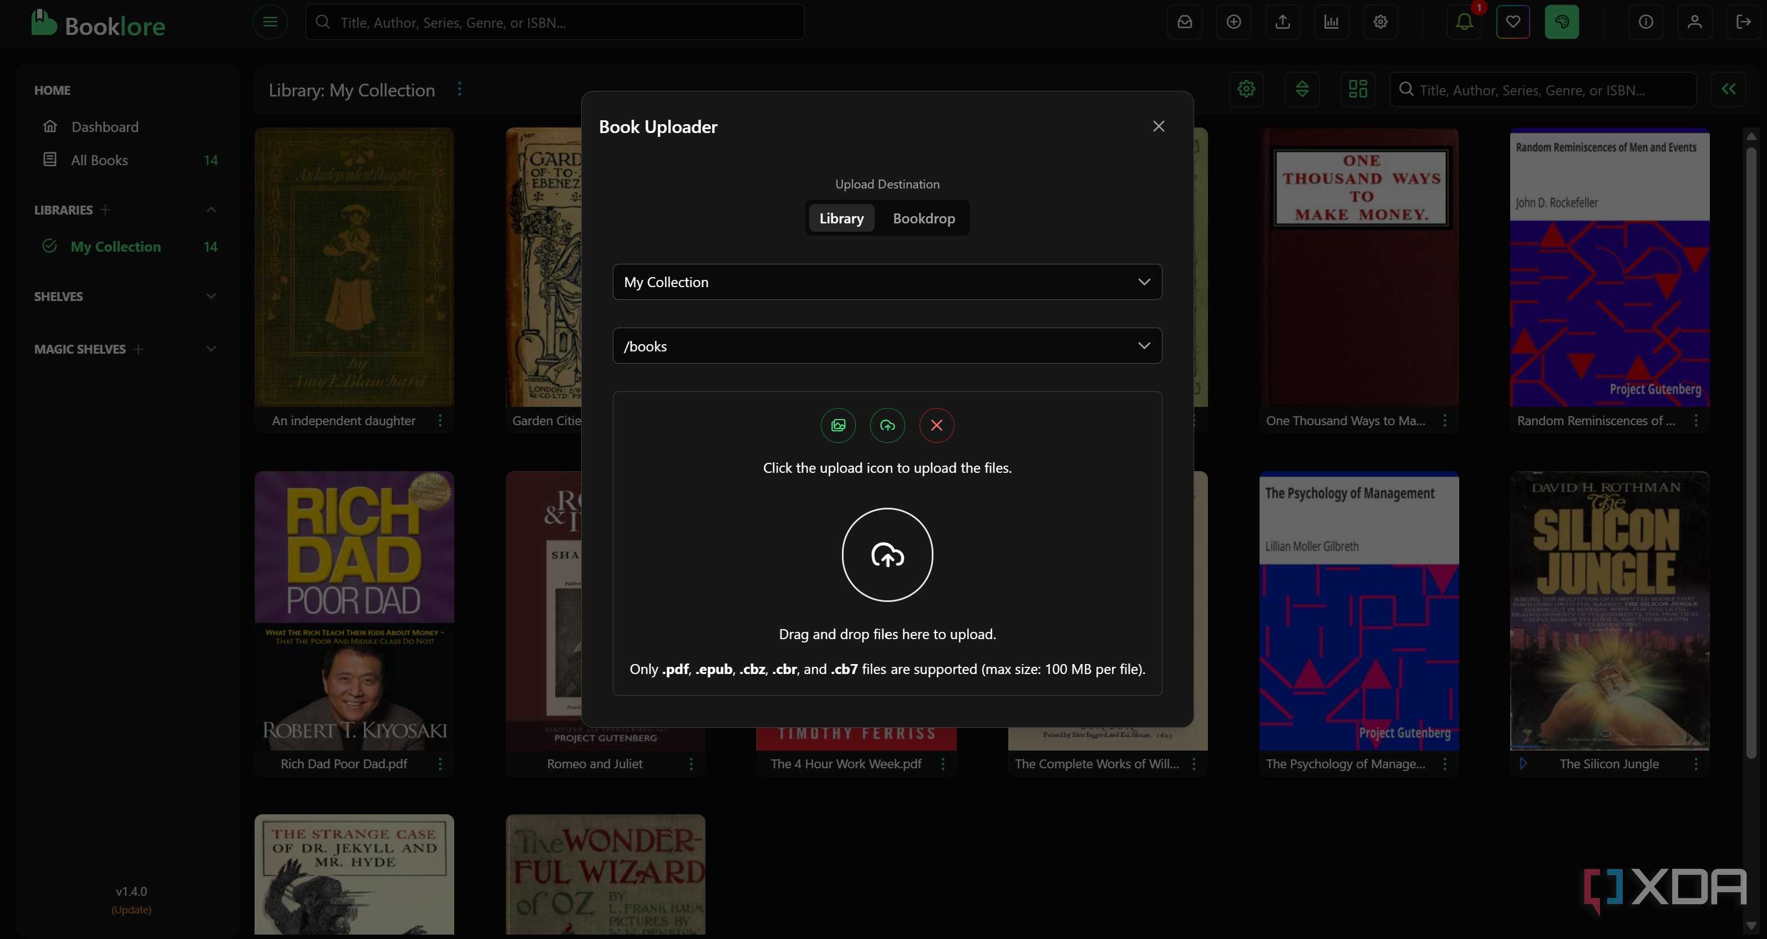Image resolution: width=1767 pixels, height=939 pixels.
Task: Click the large circular cloud upload button
Action: point(887,554)
